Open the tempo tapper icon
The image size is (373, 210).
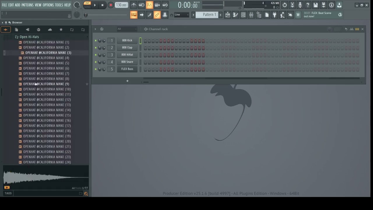point(282,15)
